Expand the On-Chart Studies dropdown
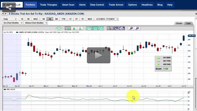The height and width of the screenshot is (111, 197). [x=12, y=23]
